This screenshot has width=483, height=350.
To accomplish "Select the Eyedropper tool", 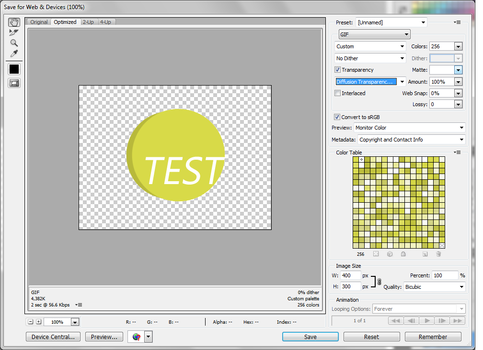I will pos(14,54).
